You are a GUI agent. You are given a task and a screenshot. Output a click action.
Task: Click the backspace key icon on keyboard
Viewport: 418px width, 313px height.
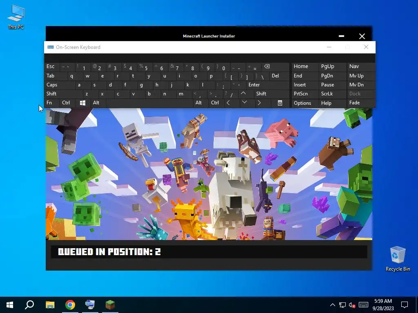click(x=276, y=66)
